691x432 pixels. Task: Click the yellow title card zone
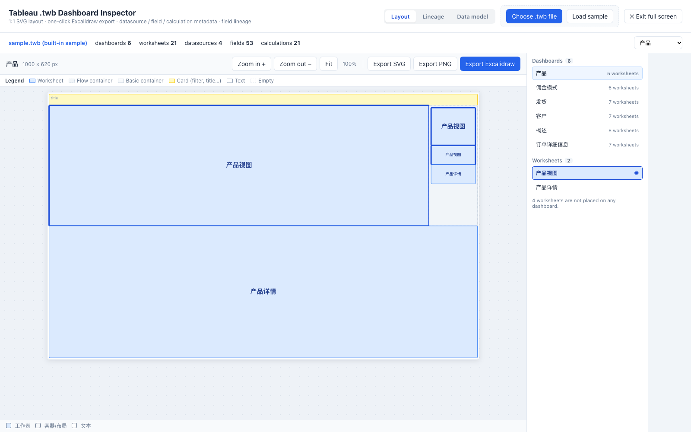coord(263,99)
